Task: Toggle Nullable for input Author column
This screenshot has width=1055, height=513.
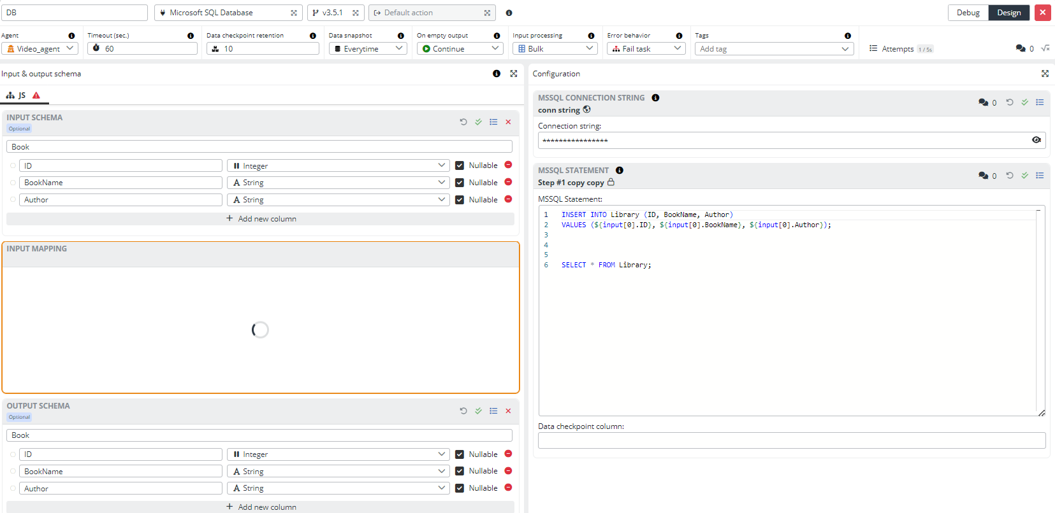Action: [460, 200]
